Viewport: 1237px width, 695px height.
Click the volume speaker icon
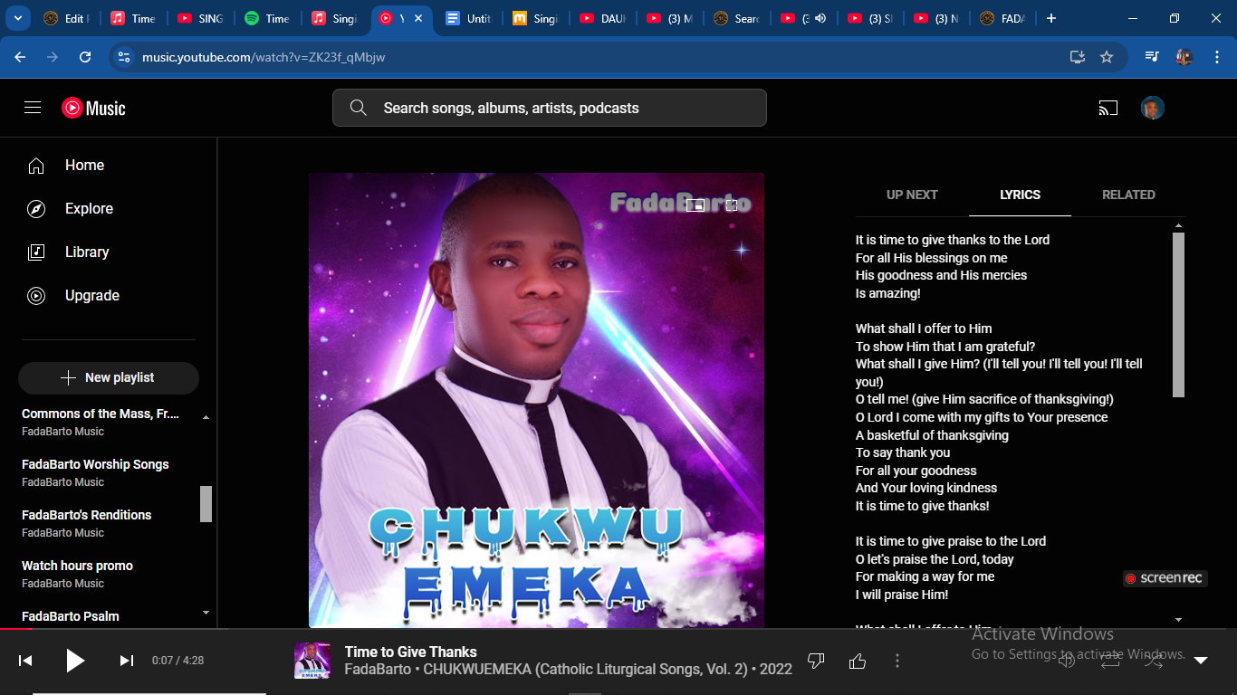click(x=1067, y=661)
